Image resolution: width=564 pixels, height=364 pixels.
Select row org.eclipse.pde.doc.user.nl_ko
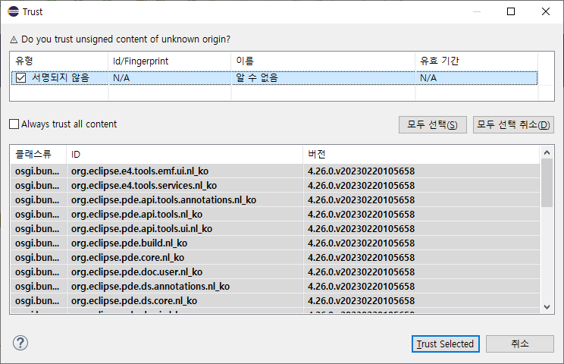coord(275,272)
